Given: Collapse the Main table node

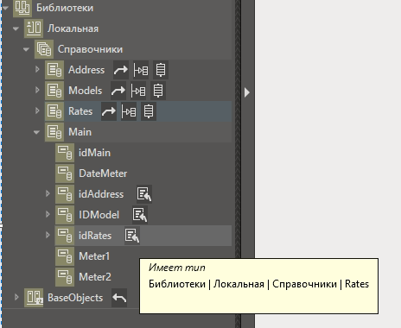Looking at the screenshot, I should (36, 132).
